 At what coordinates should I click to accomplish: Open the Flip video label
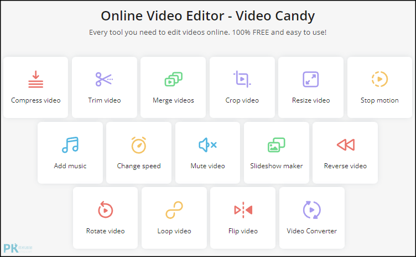243,231
